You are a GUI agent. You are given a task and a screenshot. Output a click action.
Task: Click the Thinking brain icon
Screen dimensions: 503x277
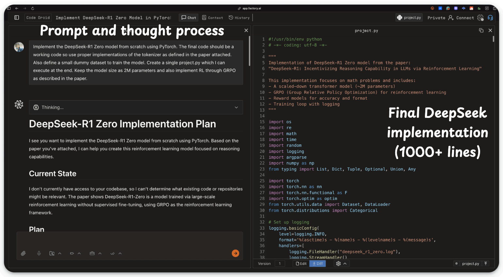[x=36, y=107]
